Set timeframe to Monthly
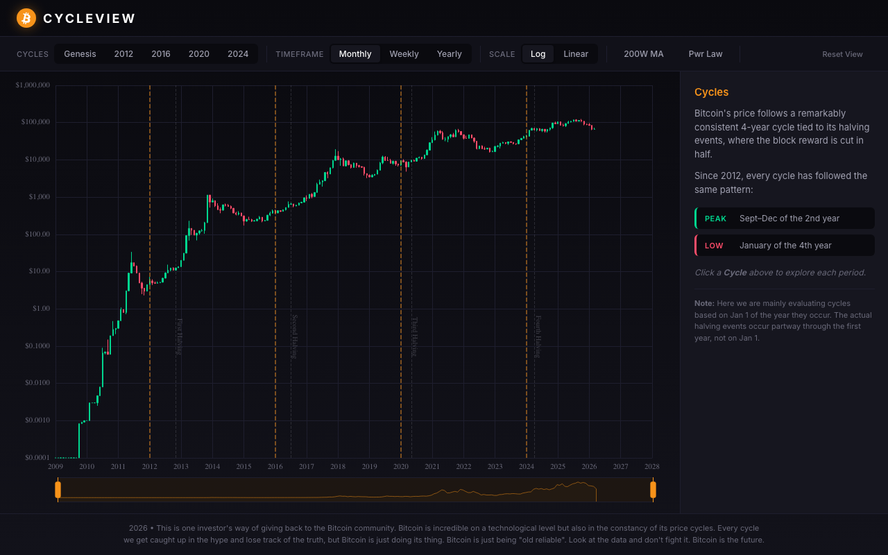The width and height of the screenshot is (888, 555). pos(355,54)
